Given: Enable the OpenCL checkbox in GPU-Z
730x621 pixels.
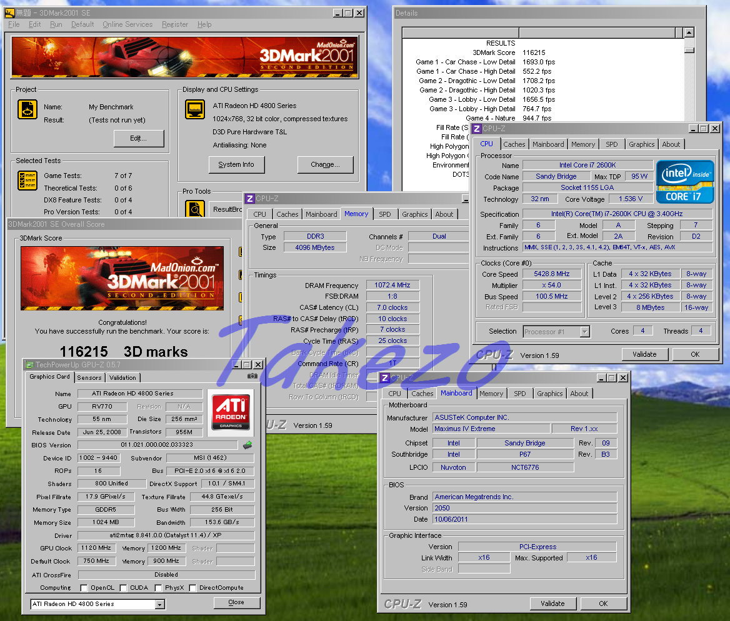Looking at the screenshot, I should click(x=84, y=588).
